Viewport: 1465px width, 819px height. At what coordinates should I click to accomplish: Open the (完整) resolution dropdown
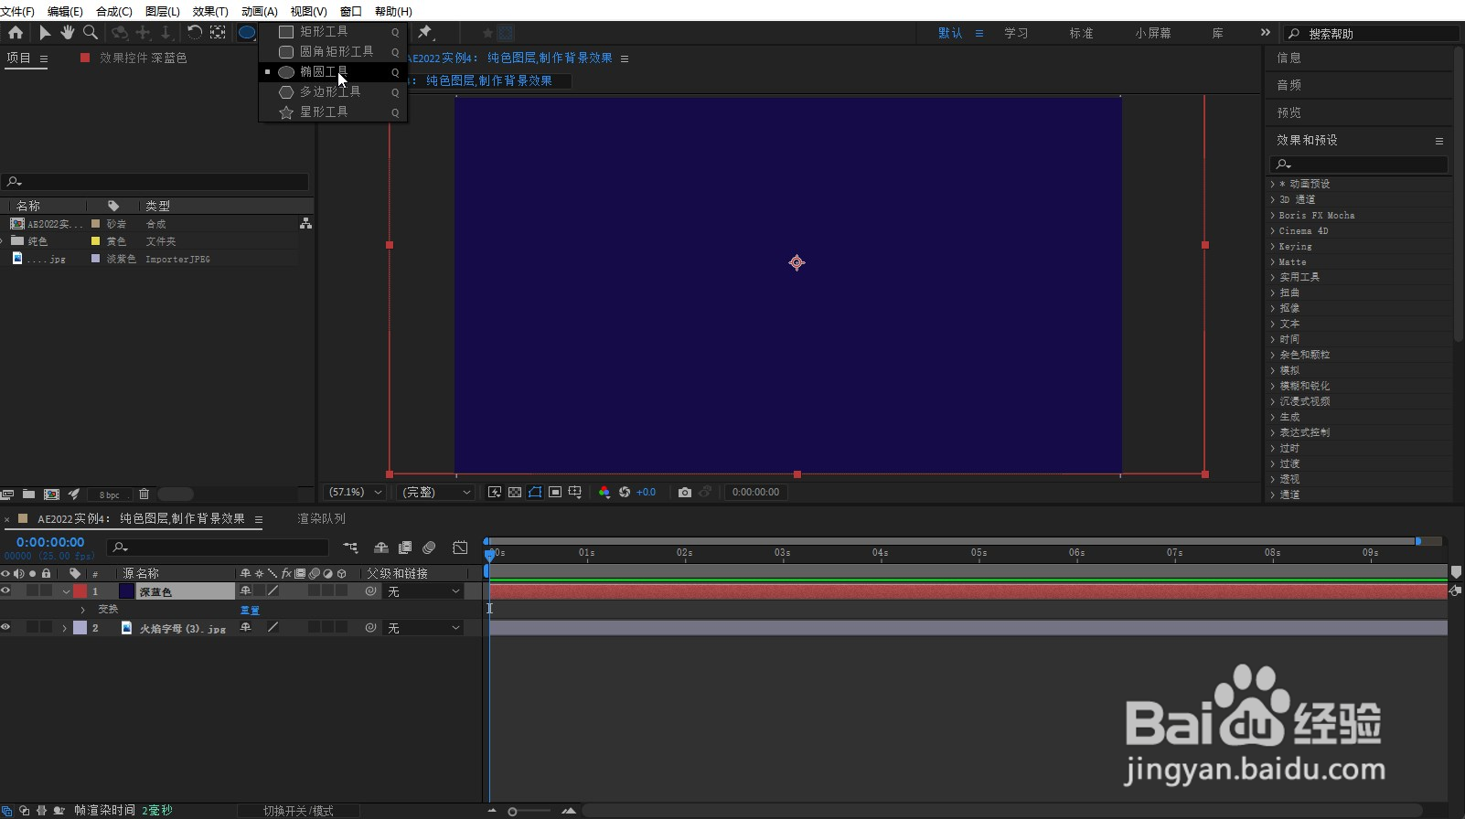[x=436, y=492]
